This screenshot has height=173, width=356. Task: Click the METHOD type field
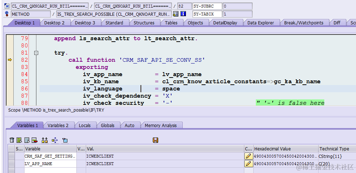click(31, 14)
